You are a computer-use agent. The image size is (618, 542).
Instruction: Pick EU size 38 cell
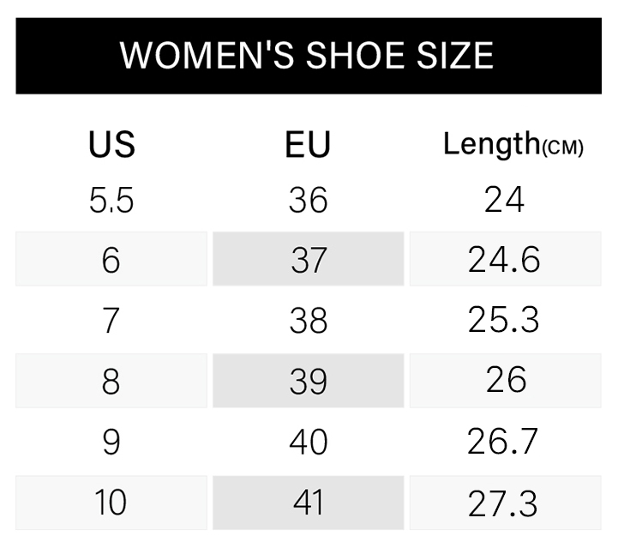pos(309,320)
